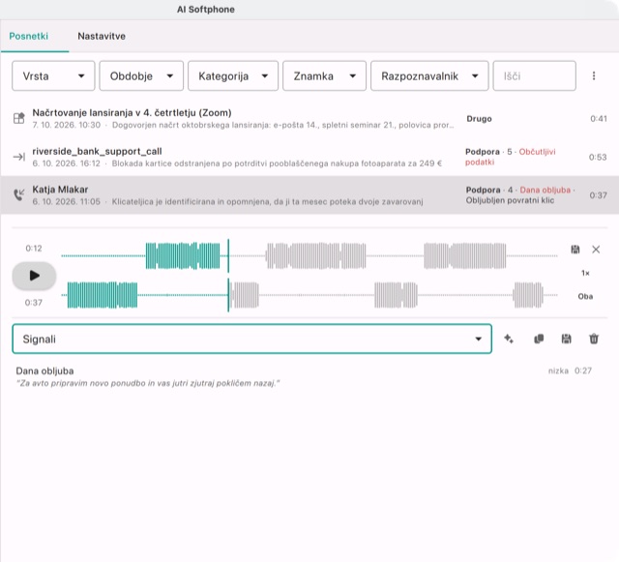
Task: Click the 0:37 total time under play
Action: [x=34, y=303]
